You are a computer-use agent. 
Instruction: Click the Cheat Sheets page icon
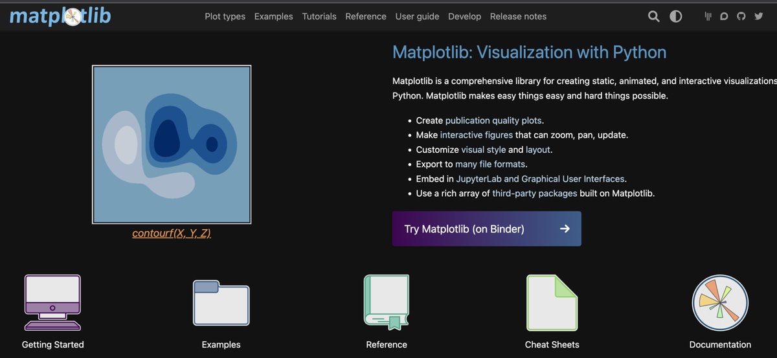pyautogui.click(x=552, y=302)
